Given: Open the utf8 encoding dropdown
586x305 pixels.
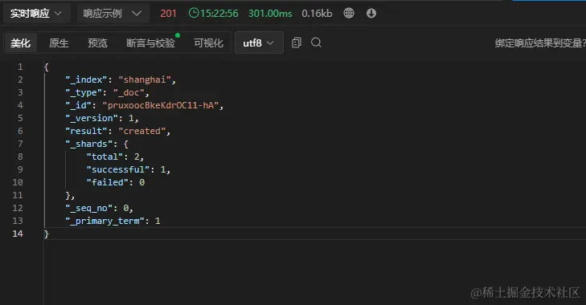Looking at the screenshot, I should coord(259,43).
